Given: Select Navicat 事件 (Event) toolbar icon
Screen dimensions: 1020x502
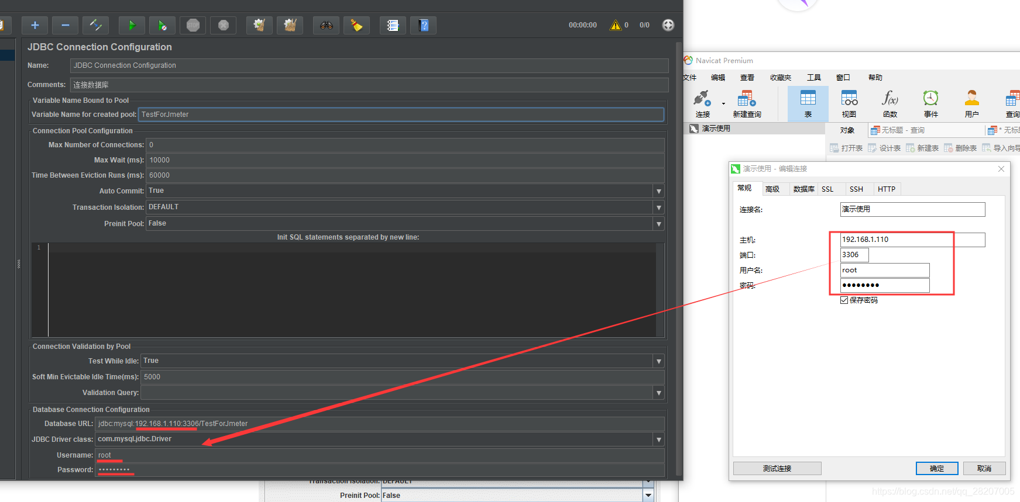Looking at the screenshot, I should pos(931,104).
